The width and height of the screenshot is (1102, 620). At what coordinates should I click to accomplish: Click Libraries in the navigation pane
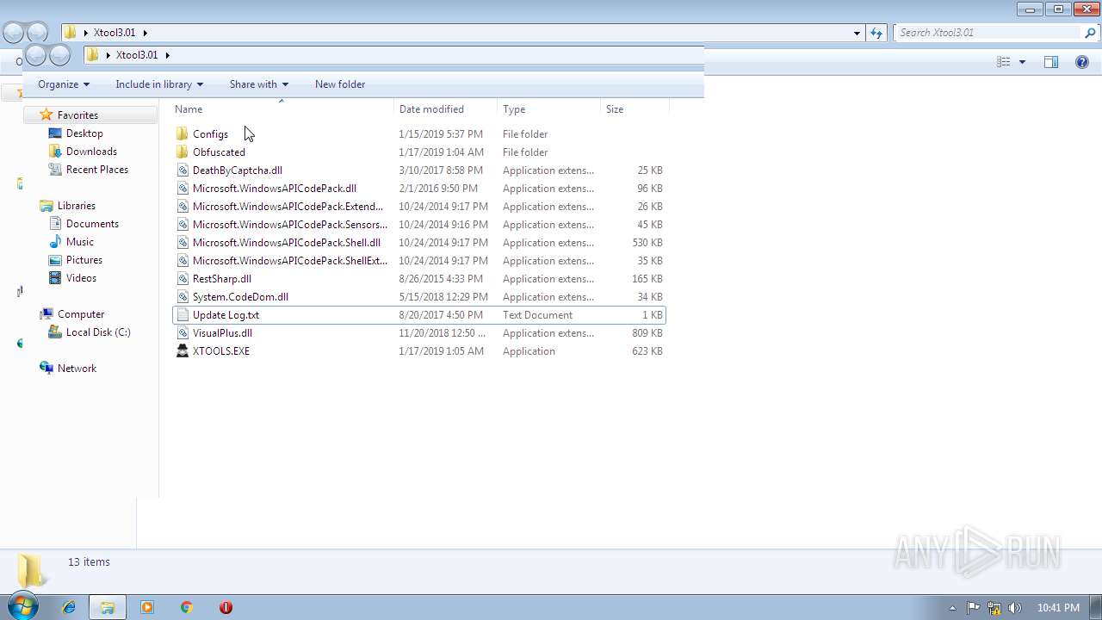tap(77, 206)
